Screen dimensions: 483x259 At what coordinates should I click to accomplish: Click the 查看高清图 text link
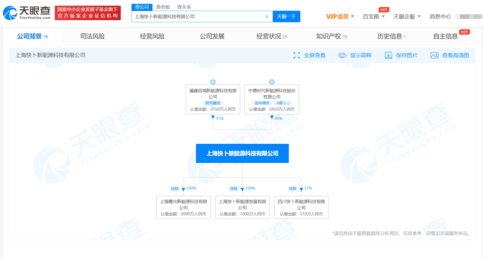(x=455, y=55)
